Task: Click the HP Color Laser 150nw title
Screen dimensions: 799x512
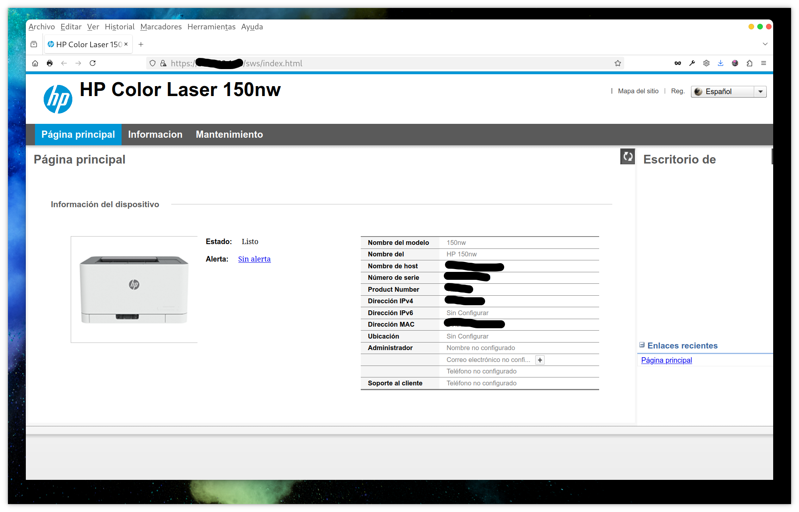Action: pyautogui.click(x=180, y=89)
